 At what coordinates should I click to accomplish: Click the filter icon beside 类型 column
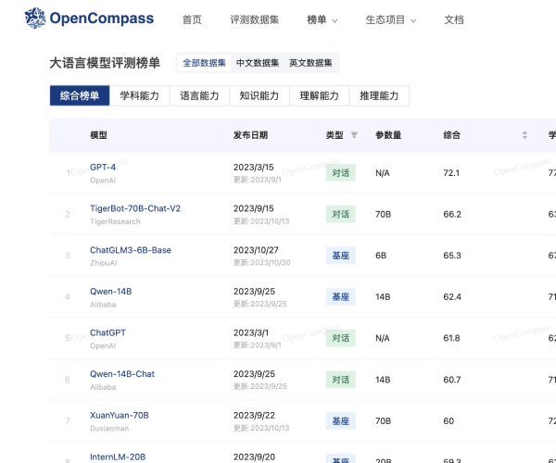(x=354, y=135)
